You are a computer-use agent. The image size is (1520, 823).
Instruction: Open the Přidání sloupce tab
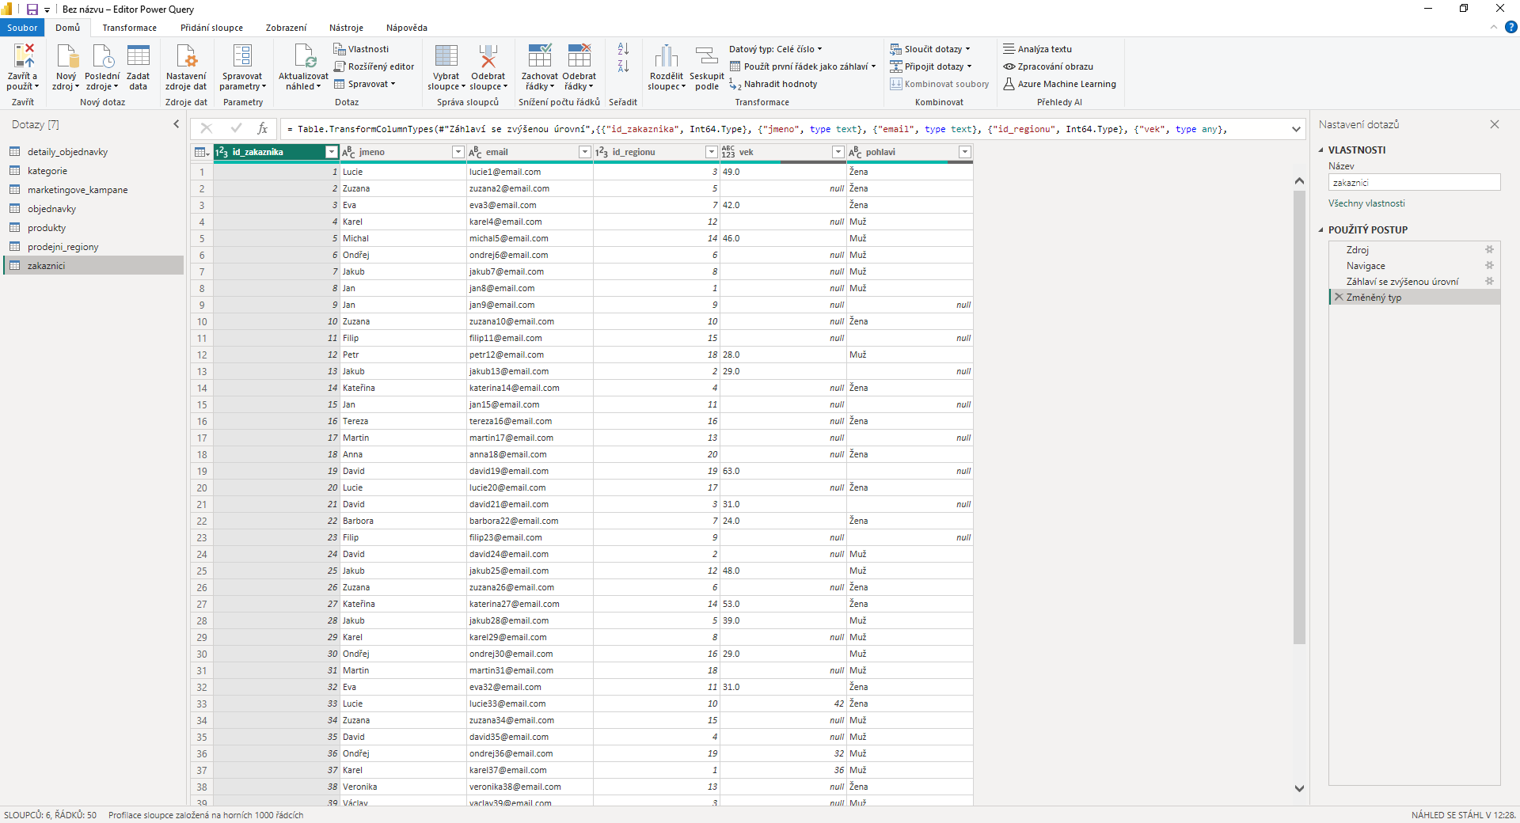pos(211,27)
